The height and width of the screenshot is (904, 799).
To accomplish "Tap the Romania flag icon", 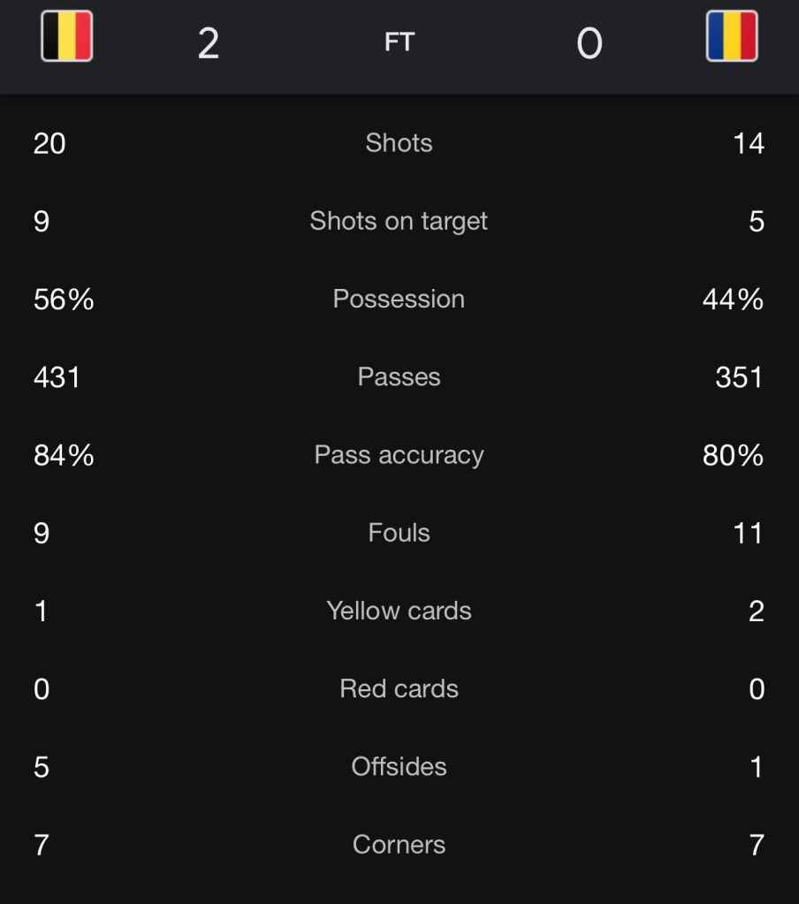I will [731, 36].
